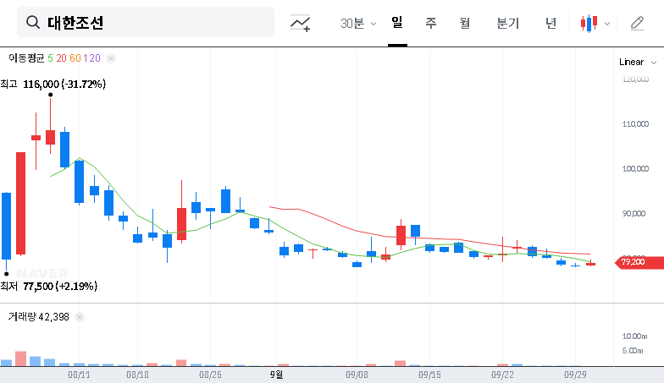Open the pencil drawing tool
664x383 pixels.
(x=637, y=24)
